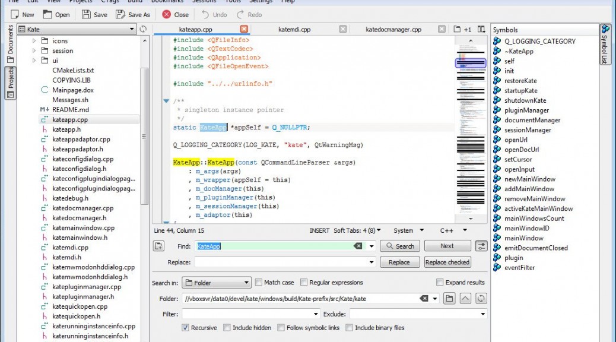The image size is (616, 342).
Task: Uncheck the Recursive checkbox
Action: 186,328
